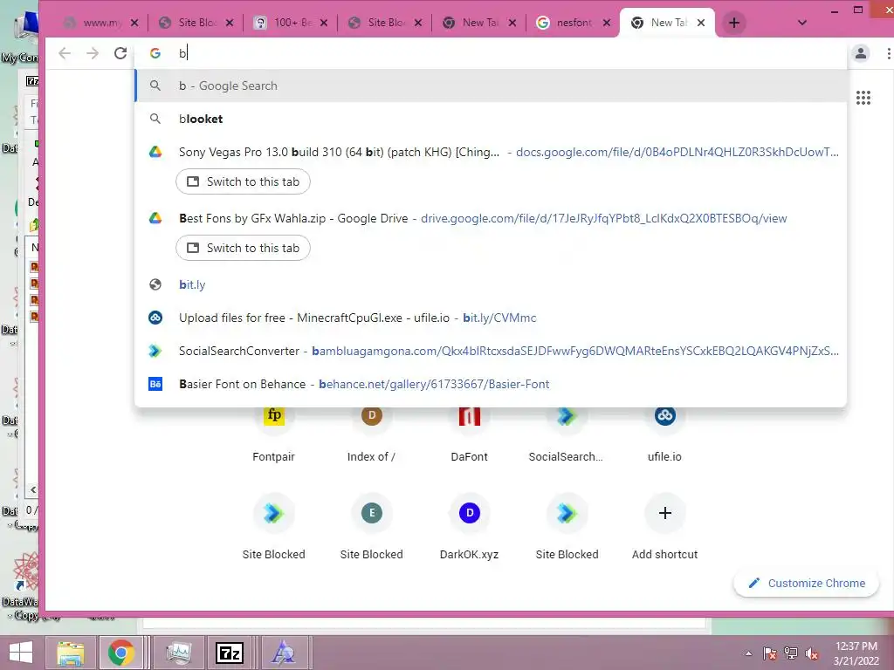Click Google Drive icon beside Best Fons
The height and width of the screenshot is (670, 894).
155,218
